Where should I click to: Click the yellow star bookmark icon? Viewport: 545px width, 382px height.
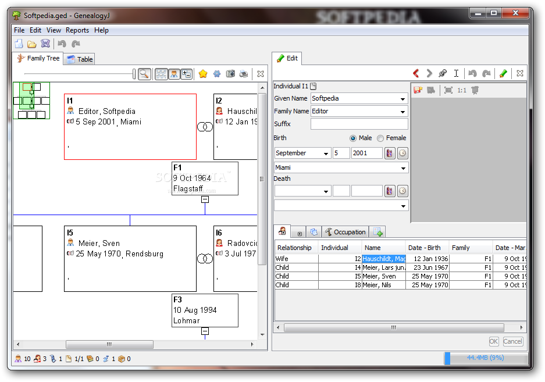[203, 74]
